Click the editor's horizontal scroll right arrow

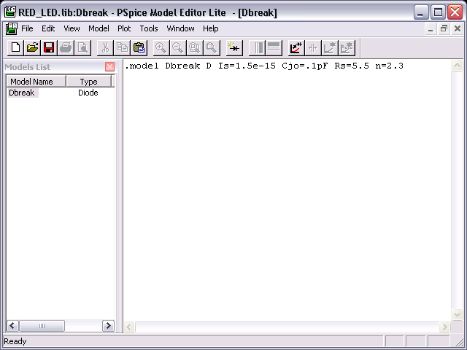[444, 327]
